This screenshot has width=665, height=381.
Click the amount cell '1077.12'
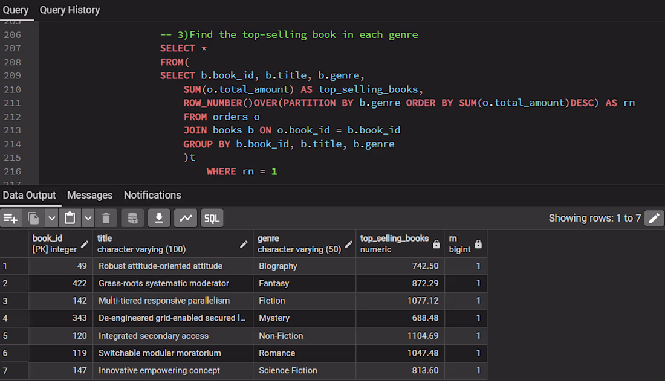[400, 301]
